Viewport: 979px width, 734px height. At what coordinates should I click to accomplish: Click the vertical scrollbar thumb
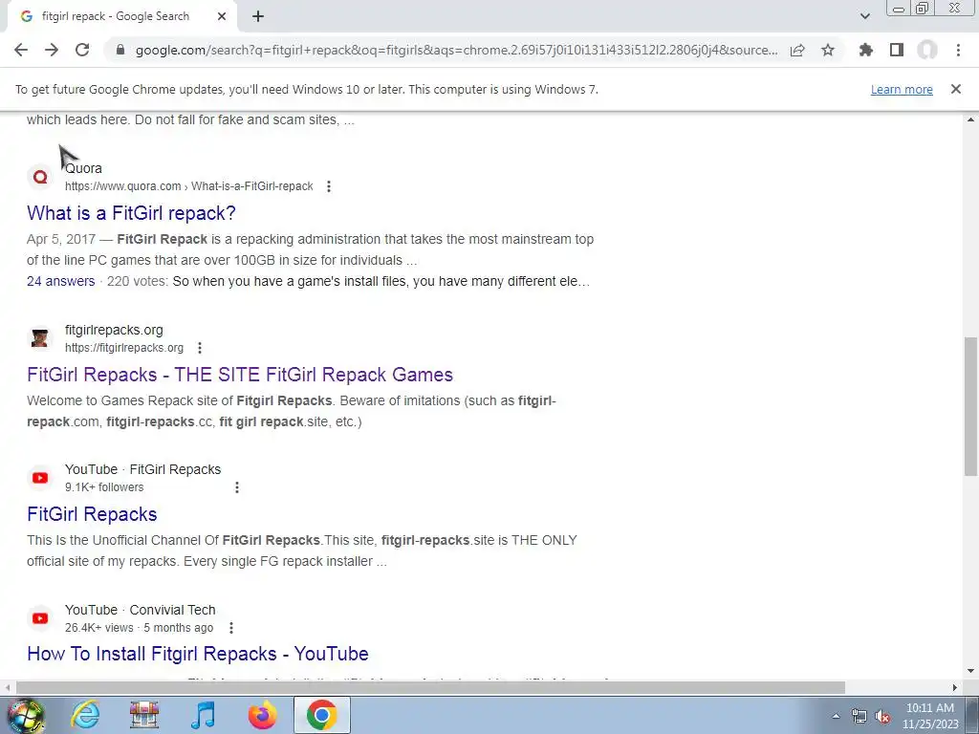[x=970, y=406]
